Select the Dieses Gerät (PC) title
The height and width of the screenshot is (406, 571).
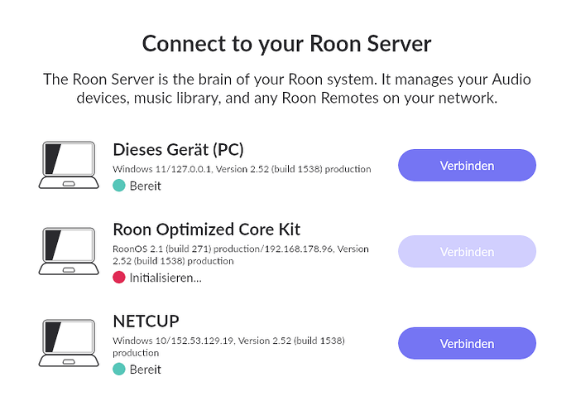(x=178, y=149)
